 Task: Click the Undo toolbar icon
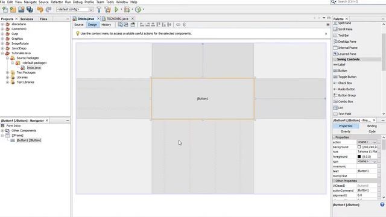tap(40, 10)
